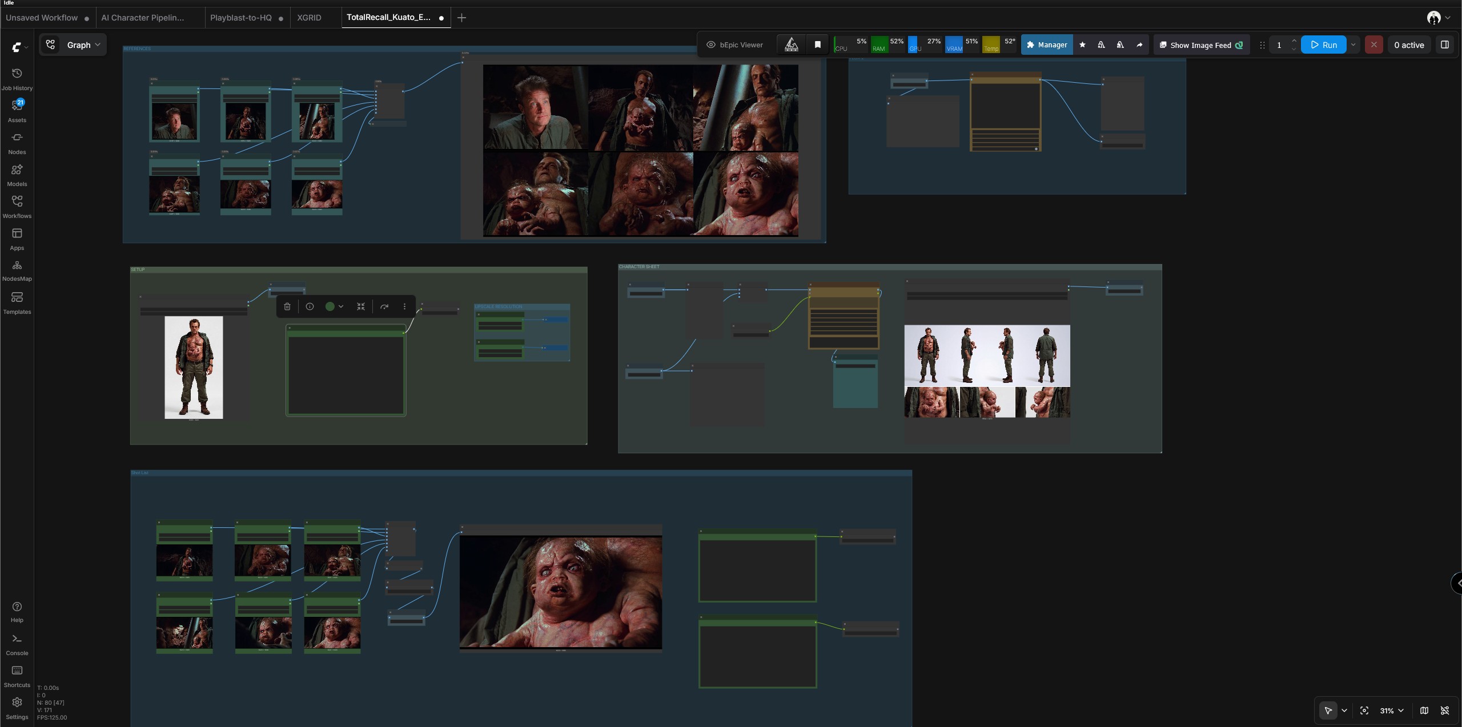Toggle Show Image Feed
Viewport: 1462px width, 727px height.
point(1202,45)
